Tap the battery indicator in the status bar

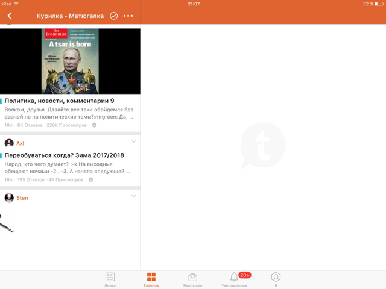(379, 4)
